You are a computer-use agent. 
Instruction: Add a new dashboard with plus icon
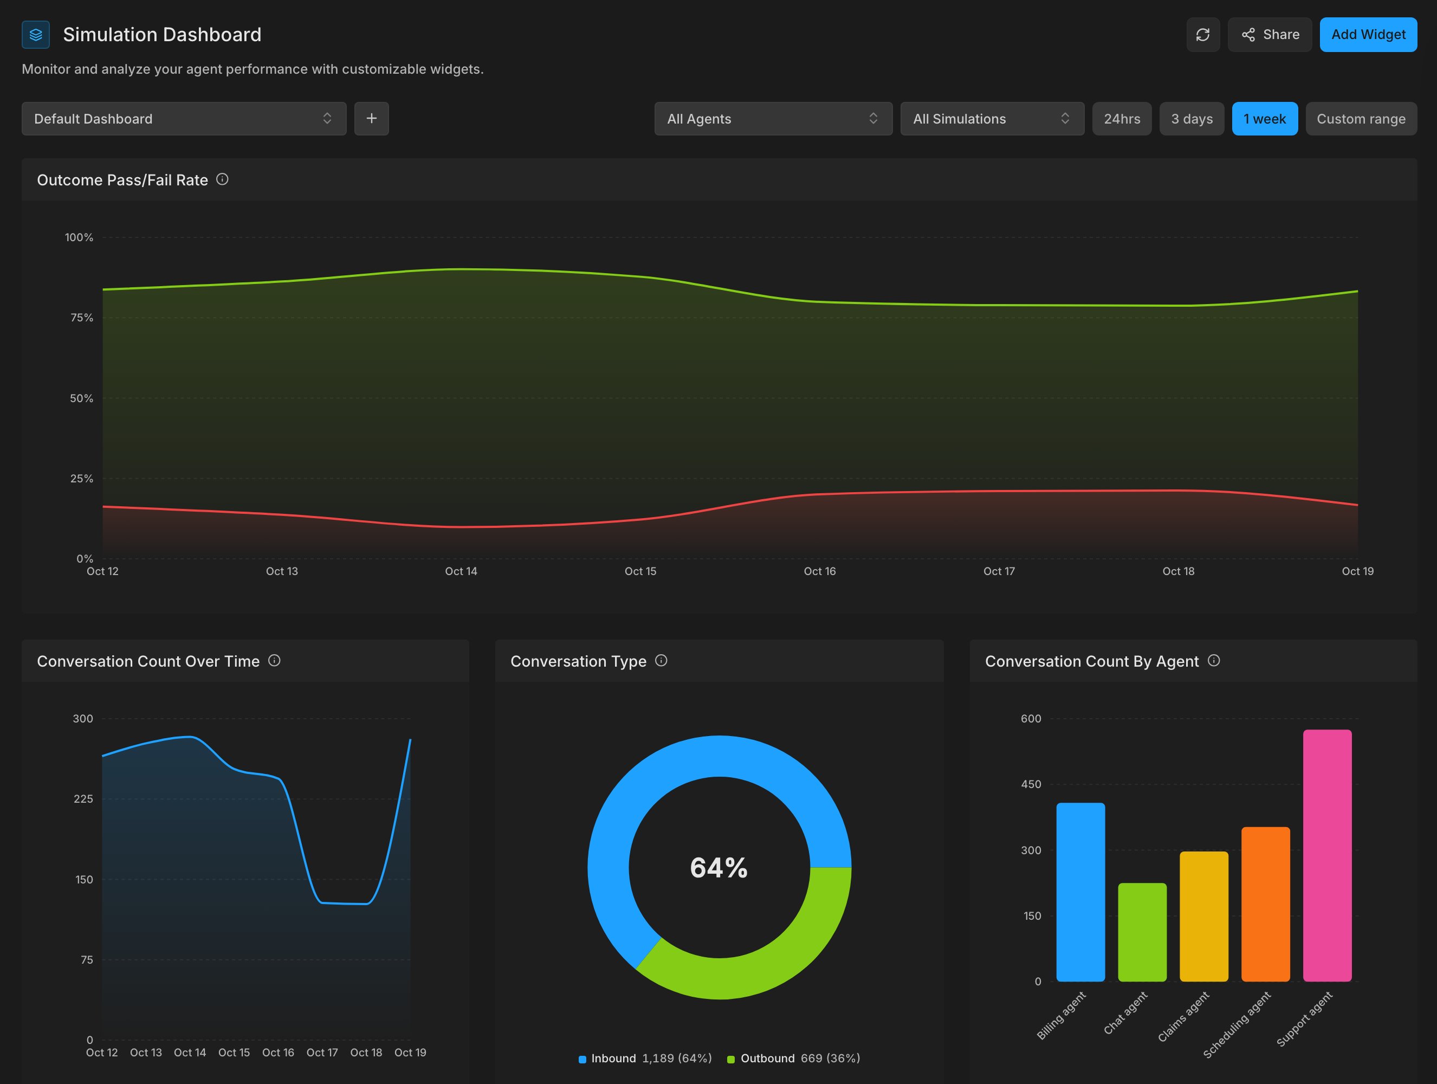[x=372, y=118]
